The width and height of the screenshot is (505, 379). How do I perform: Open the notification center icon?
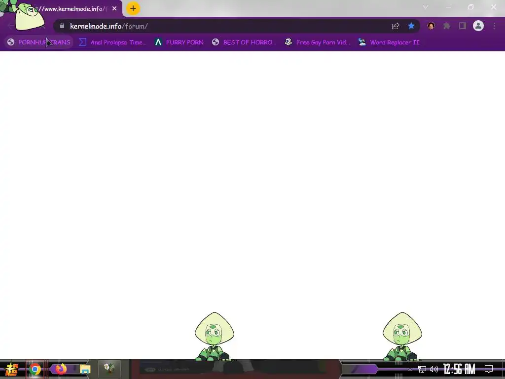click(x=489, y=369)
